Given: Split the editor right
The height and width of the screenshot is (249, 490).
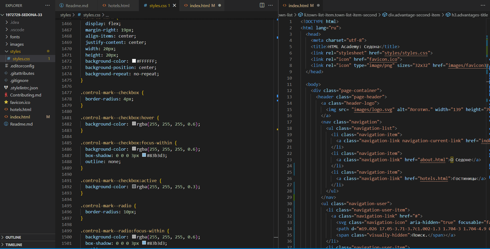Looking at the screenshot, I should tap(262, 5).
